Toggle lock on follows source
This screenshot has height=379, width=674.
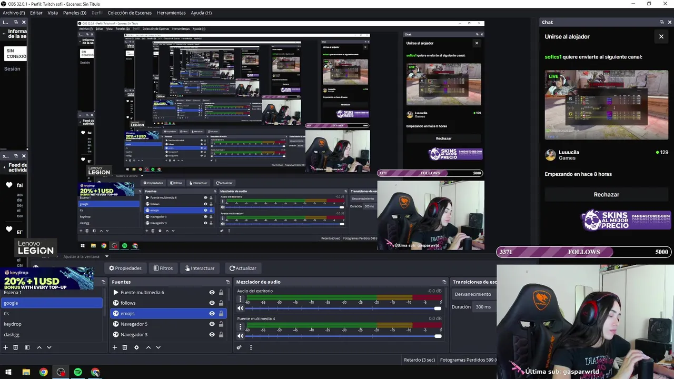point(221,303)
